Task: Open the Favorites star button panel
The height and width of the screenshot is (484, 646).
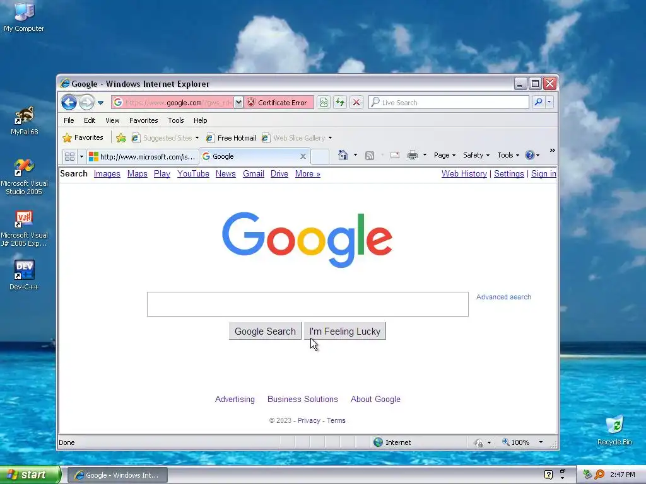Action: [x=83, y=137]
